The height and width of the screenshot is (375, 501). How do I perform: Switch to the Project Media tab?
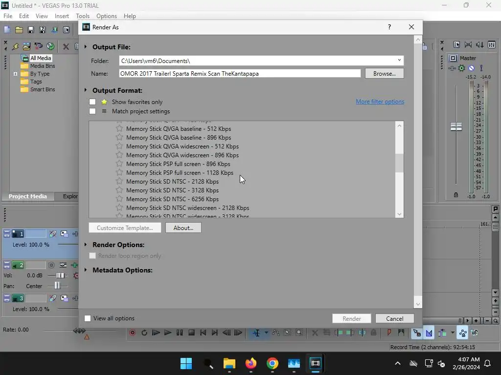[x=28, y=196]
